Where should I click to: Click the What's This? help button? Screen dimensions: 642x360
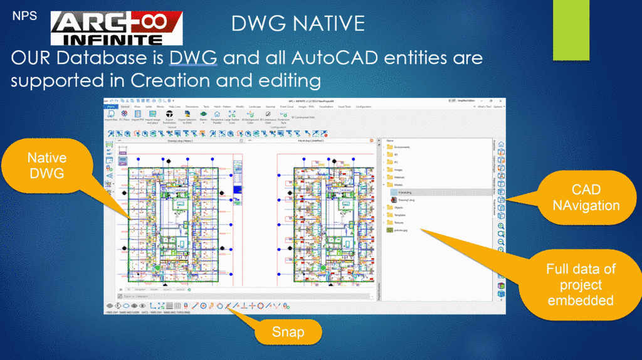[485, 107]
